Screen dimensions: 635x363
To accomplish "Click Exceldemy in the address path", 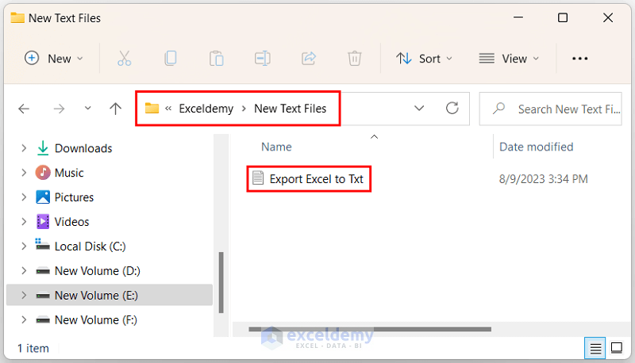I will (x=206, y=109).
